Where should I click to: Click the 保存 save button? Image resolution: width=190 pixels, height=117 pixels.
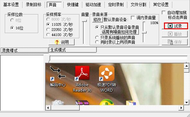click(175, 42)
